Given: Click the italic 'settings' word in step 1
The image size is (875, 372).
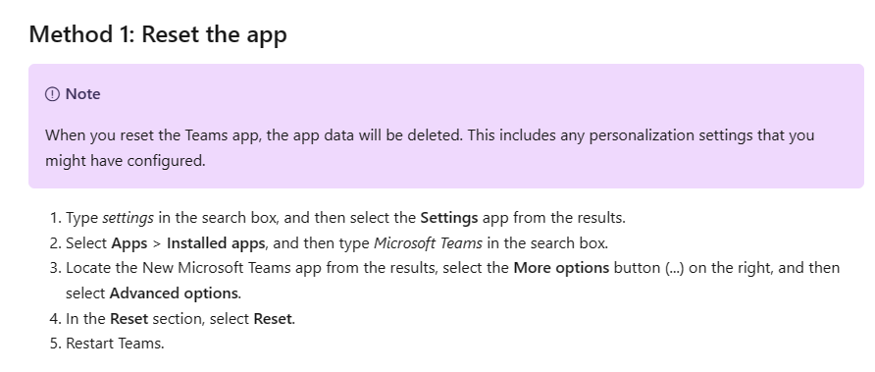Looking at the screenshot, I should tap(128, 218).
